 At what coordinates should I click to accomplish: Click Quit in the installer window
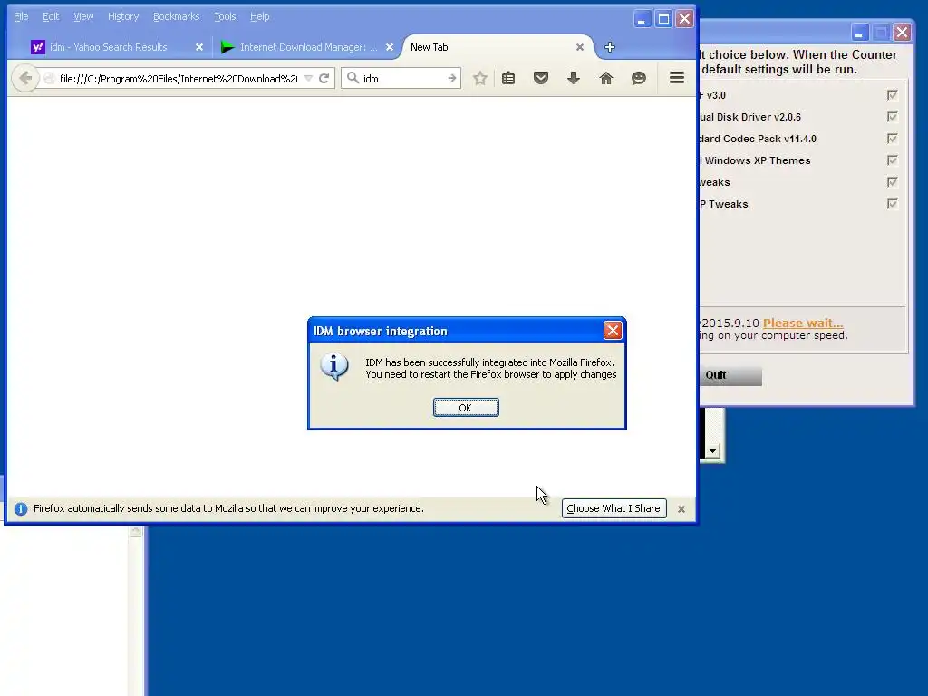point(730,375)
